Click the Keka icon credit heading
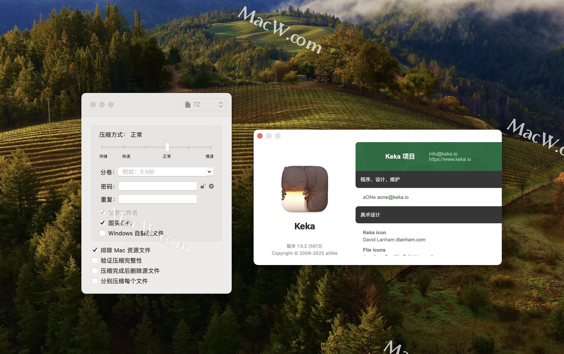564x354 pixels. [x=375, y=232]
